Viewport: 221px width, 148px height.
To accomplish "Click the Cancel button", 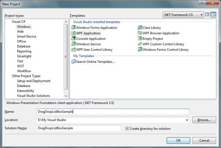I will [204, 141].
